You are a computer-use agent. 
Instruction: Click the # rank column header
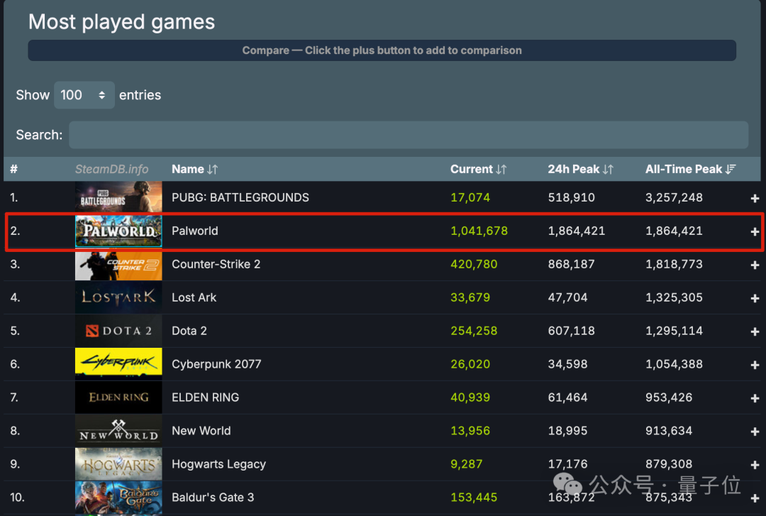point(13,169)
